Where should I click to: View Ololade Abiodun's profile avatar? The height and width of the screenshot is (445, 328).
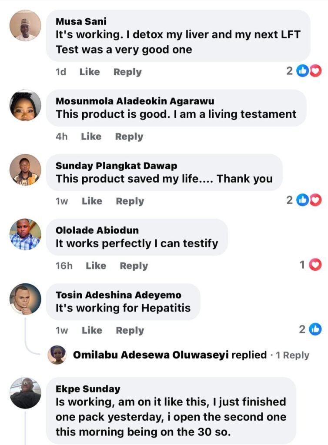25,234
